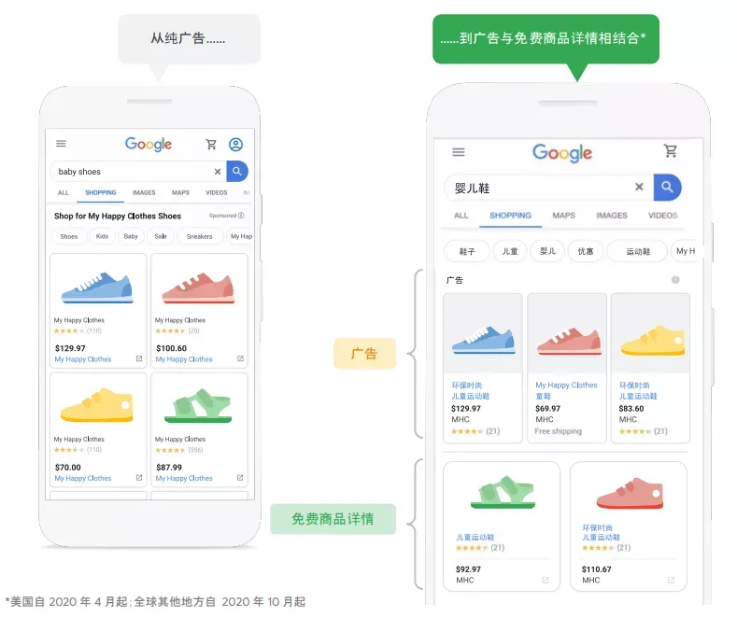Open shopping cart on right phone
This screenshot has height=617, width=737.
[671, 150]
